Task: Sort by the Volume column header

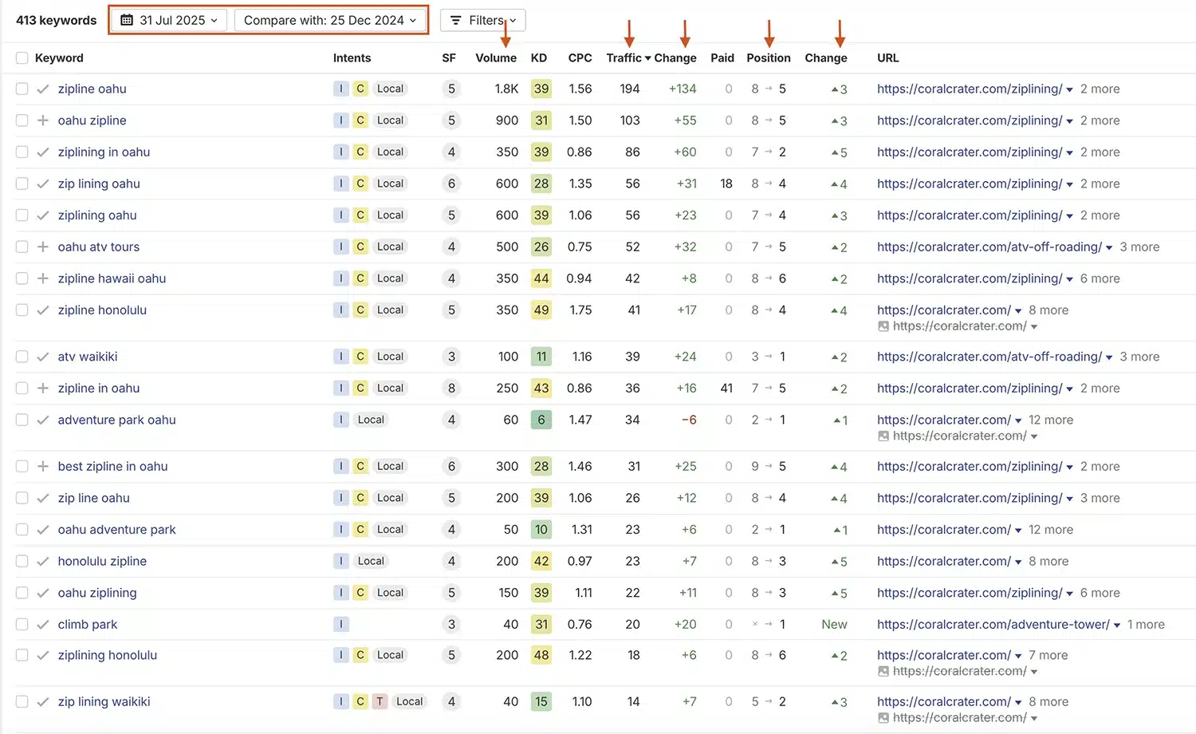Action: click(496, 57)
